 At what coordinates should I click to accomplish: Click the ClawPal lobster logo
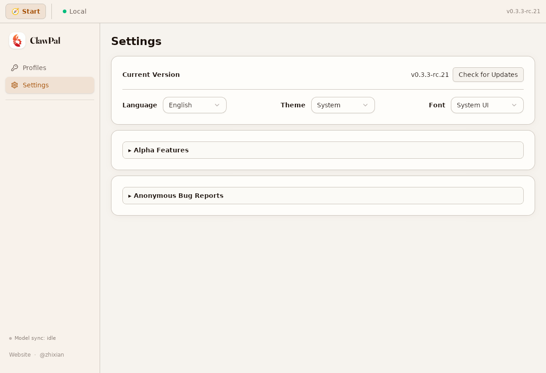pyautogui.click(x=17, y=40)
